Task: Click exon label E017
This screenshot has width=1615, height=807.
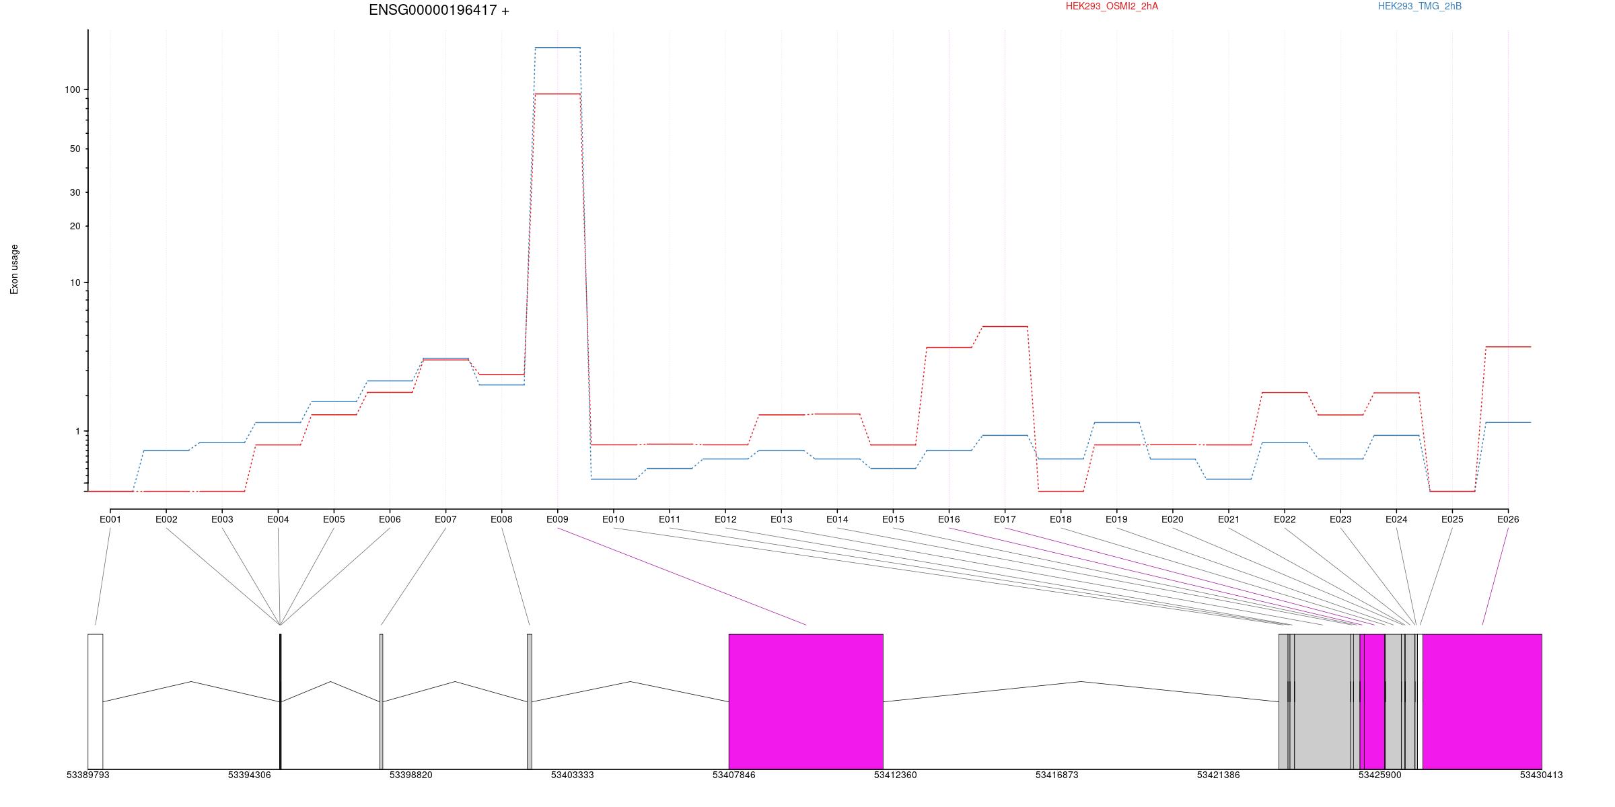Action: [1005, 519]
